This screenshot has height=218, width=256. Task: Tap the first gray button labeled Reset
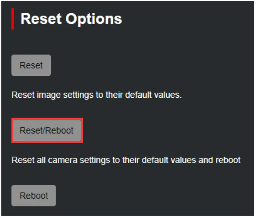31,65
